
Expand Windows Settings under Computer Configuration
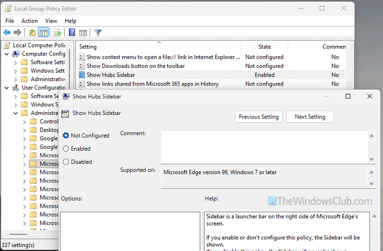point(15,71)
